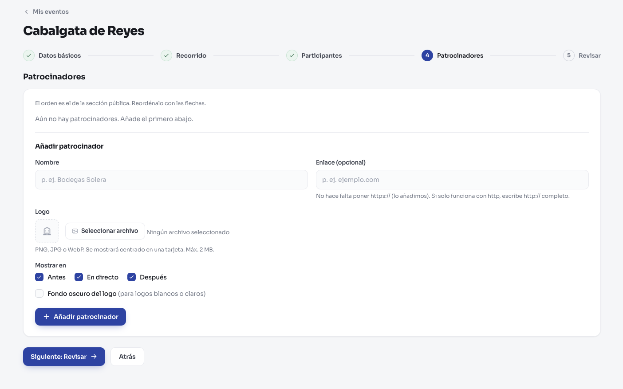Screen dimensions: 623x389
Task: Click the reorder-with-arrows hint text
Action: 121,103
